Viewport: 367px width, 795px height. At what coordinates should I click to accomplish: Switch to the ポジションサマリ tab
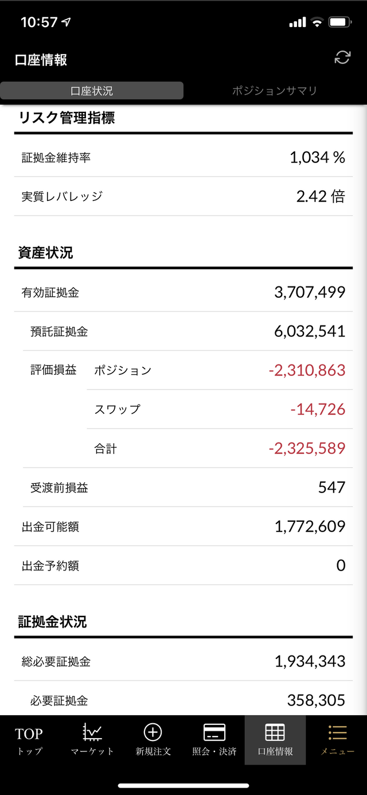coord(275,91)
